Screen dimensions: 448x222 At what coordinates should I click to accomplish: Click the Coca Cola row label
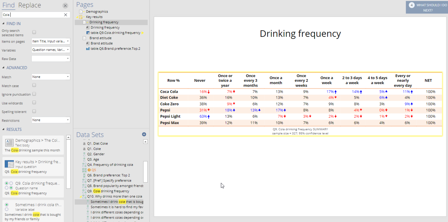(169, 92)
